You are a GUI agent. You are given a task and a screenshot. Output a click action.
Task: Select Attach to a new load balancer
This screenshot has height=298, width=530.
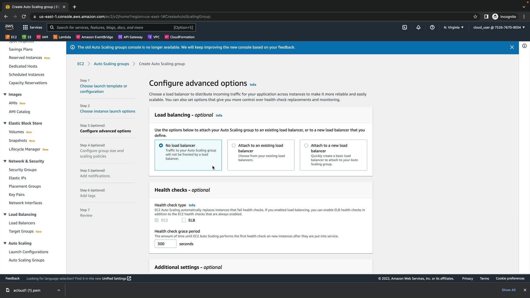click(306, 145)
